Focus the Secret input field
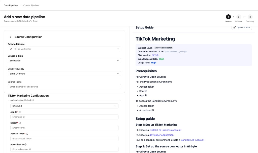Viewport: 258px width, 153px height. tap(64, 128)
